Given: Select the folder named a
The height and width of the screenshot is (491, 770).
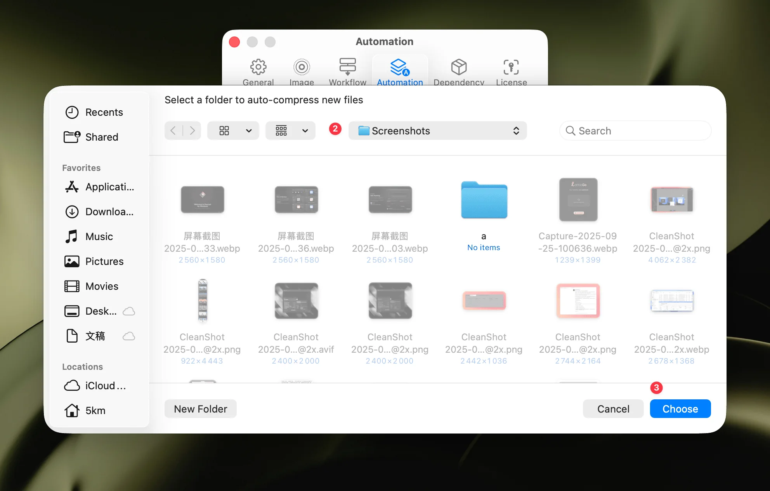Looking at the screenshot, I should tap(484, 200).
